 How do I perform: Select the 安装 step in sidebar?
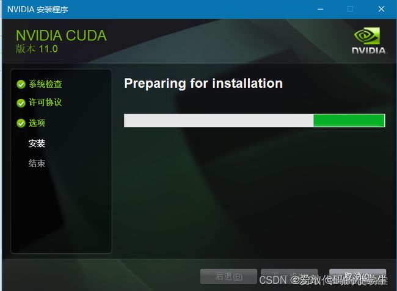click(37, 143)
